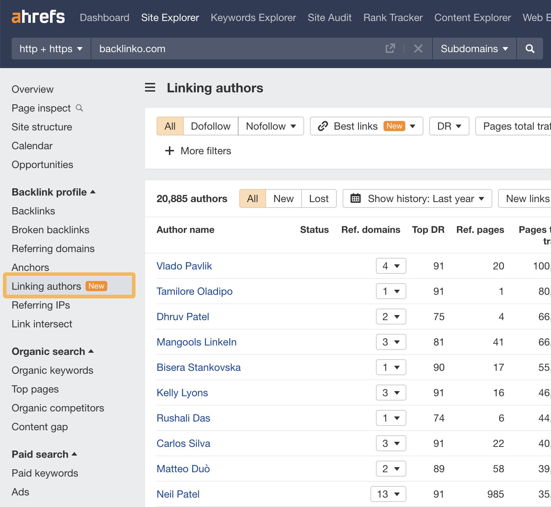Go to Keywords Explorer
The image size is (551, 507).
click(x=253, y=17)
